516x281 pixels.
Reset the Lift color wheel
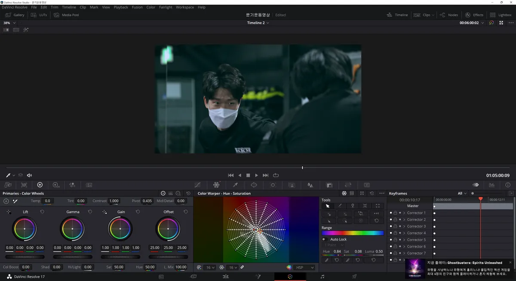pyautogui.click(x=42, y=212)
